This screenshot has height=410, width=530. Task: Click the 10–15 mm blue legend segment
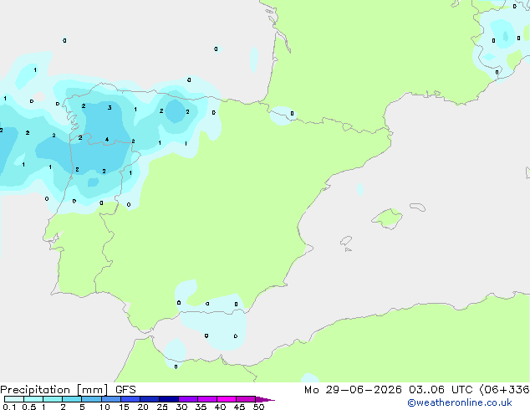coord(110,399)
